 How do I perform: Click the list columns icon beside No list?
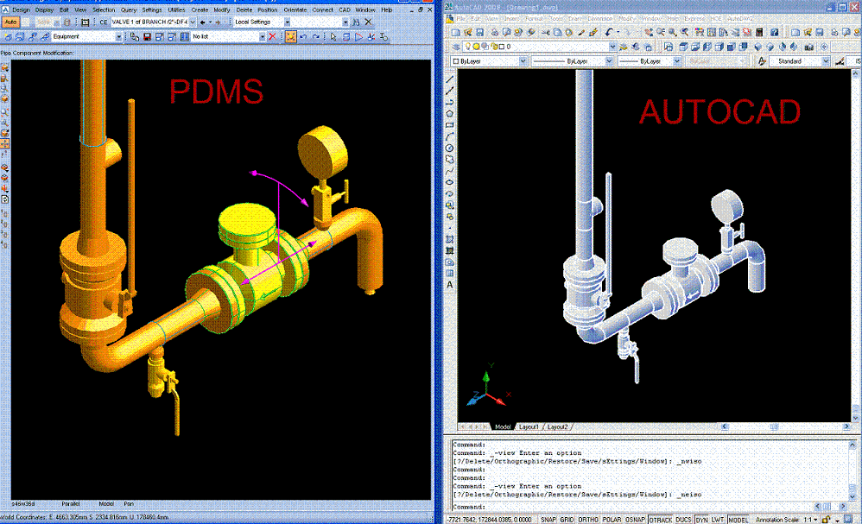coord(185,37)
